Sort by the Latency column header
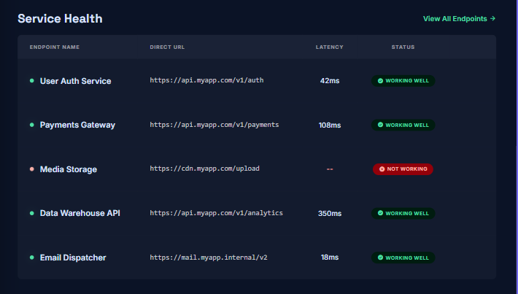 (329, 47)
